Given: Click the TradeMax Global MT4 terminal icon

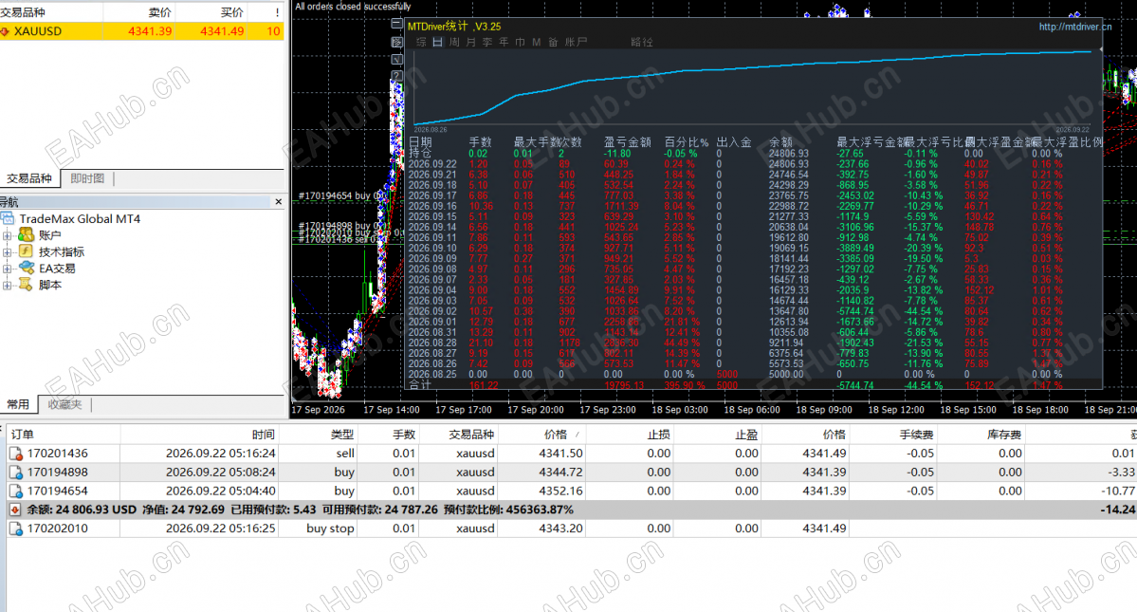Looking at the screenshot, I should (8, 218).
